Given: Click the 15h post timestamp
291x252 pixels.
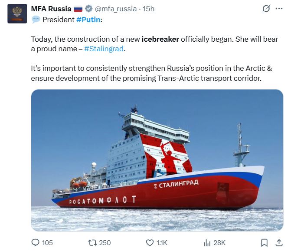Looking at the screenshot, I should pos(148,9).
